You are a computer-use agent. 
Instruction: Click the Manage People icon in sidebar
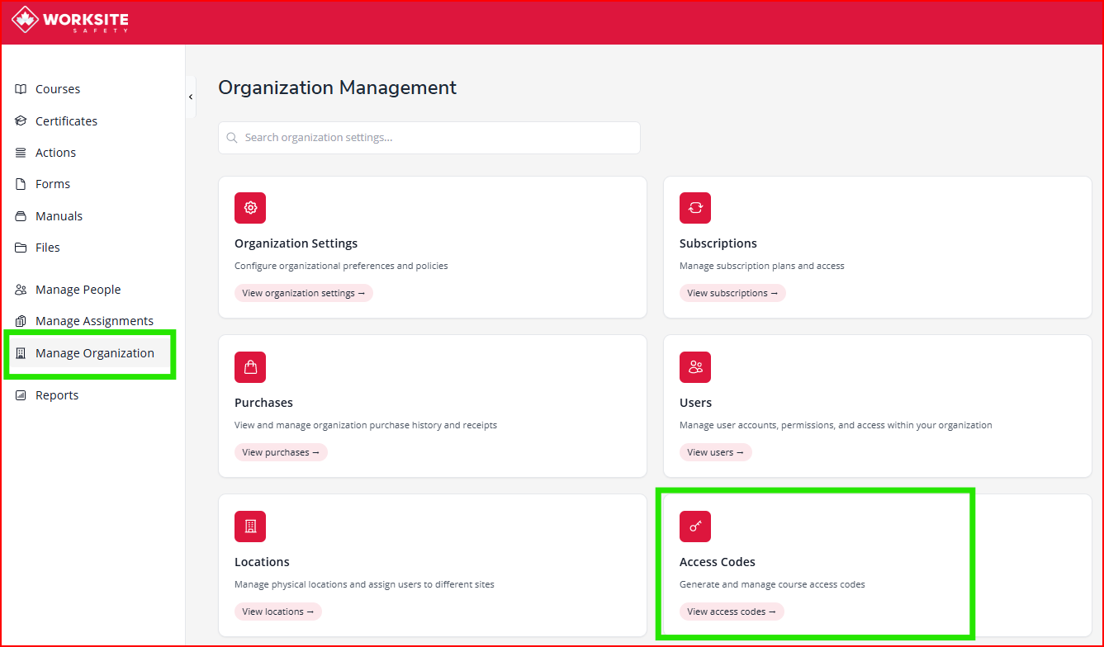point(21,290)
